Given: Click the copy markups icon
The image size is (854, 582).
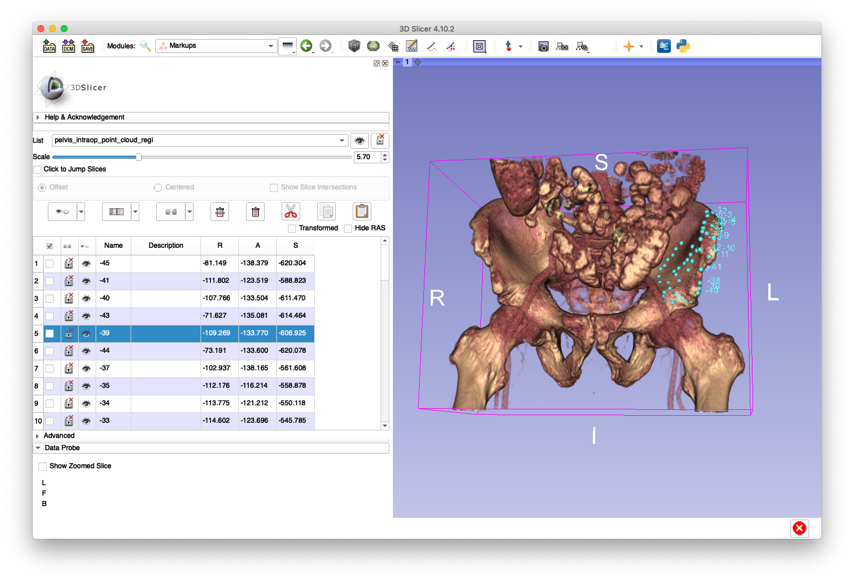Looking at the screenshot, I should click(326, 211).
